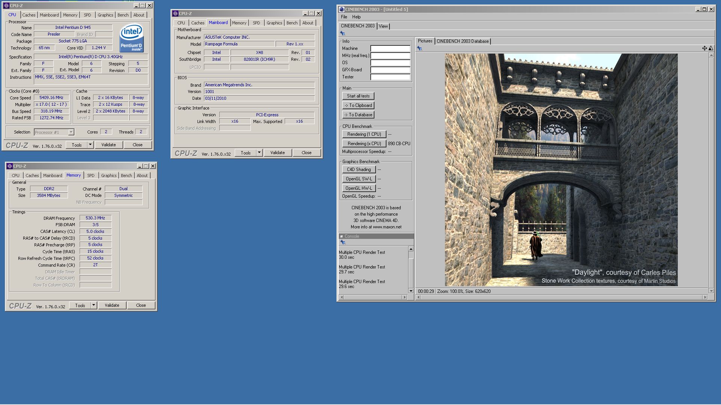This screenshot has width=721, height=405.
Task: Click into the Tester input field
Action: [390, 77]
